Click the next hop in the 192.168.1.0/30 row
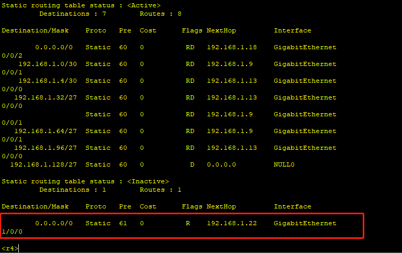This screenshot has height=253, width=402. coord(230,64)
